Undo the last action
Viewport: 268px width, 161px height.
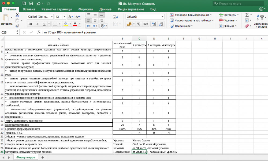38,3
